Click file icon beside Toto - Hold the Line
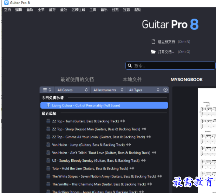The height and width of the screenshot is (193, 216). [x=48, y=168]
